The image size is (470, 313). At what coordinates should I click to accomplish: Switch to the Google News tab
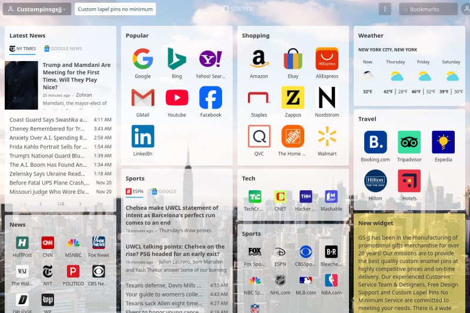63,49
